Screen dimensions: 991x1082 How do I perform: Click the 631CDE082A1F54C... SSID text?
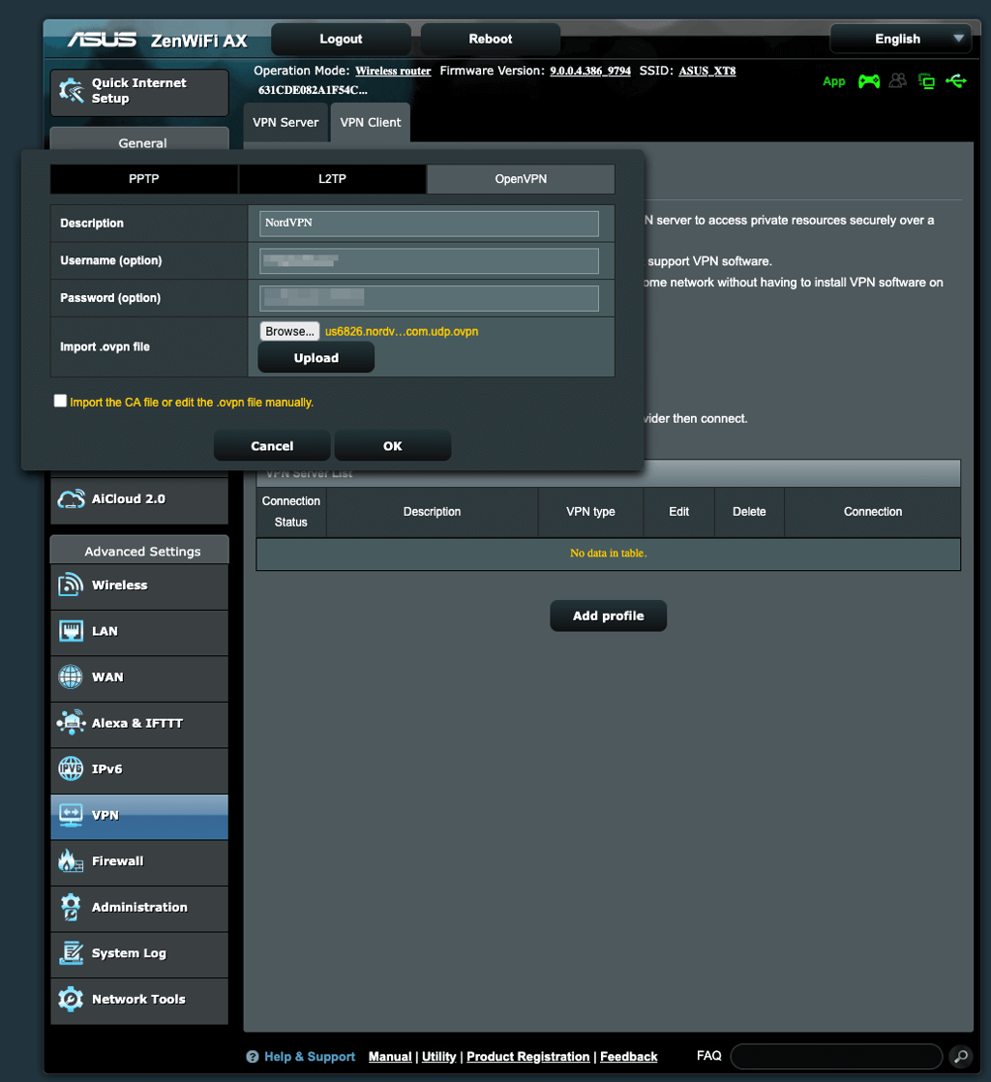(313, 90)
